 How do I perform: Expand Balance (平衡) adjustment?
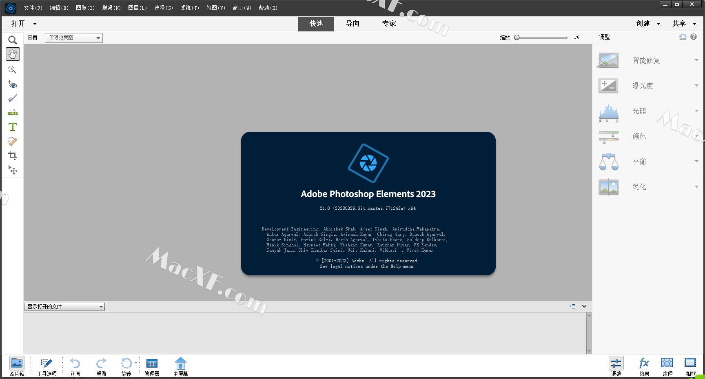tap(696, 162)
